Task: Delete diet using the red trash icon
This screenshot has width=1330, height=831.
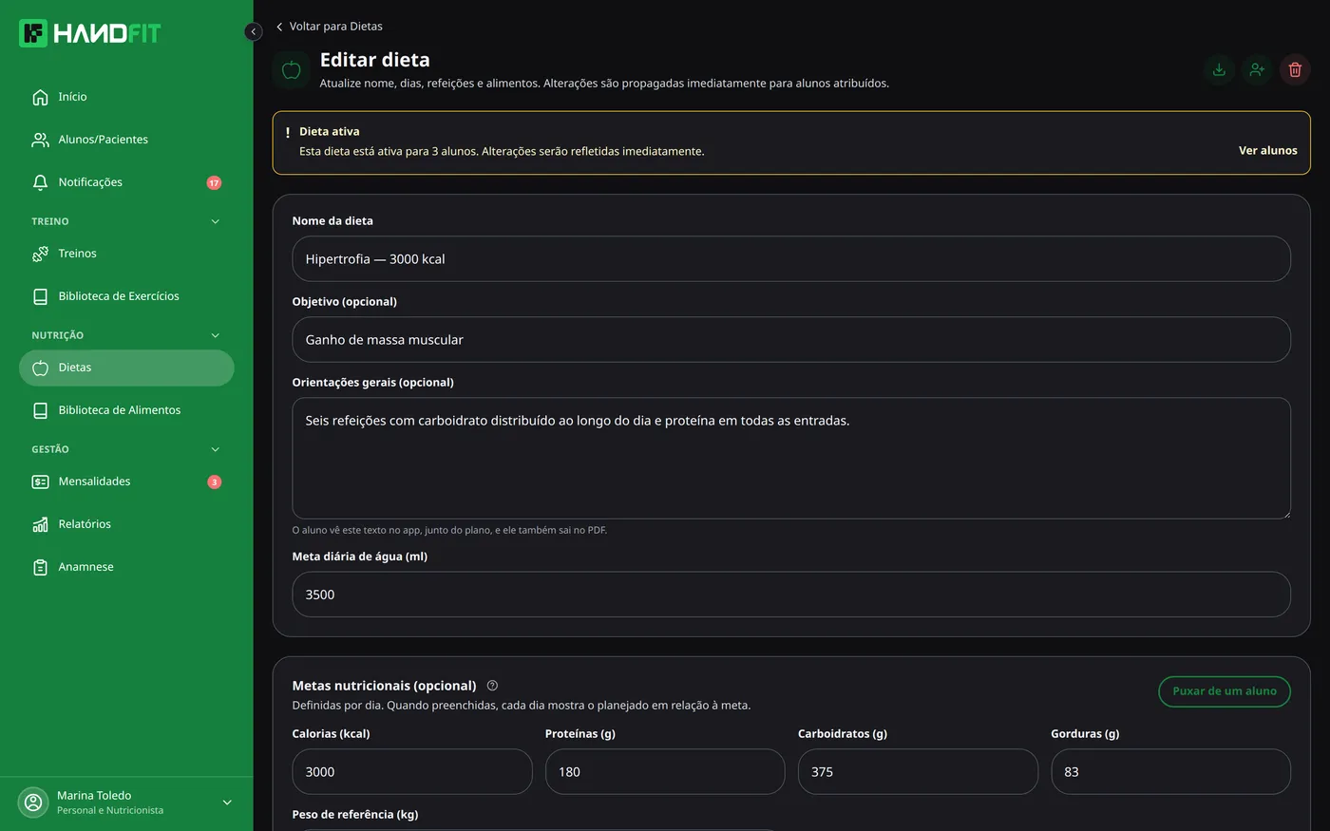Action: [1295, 69]
